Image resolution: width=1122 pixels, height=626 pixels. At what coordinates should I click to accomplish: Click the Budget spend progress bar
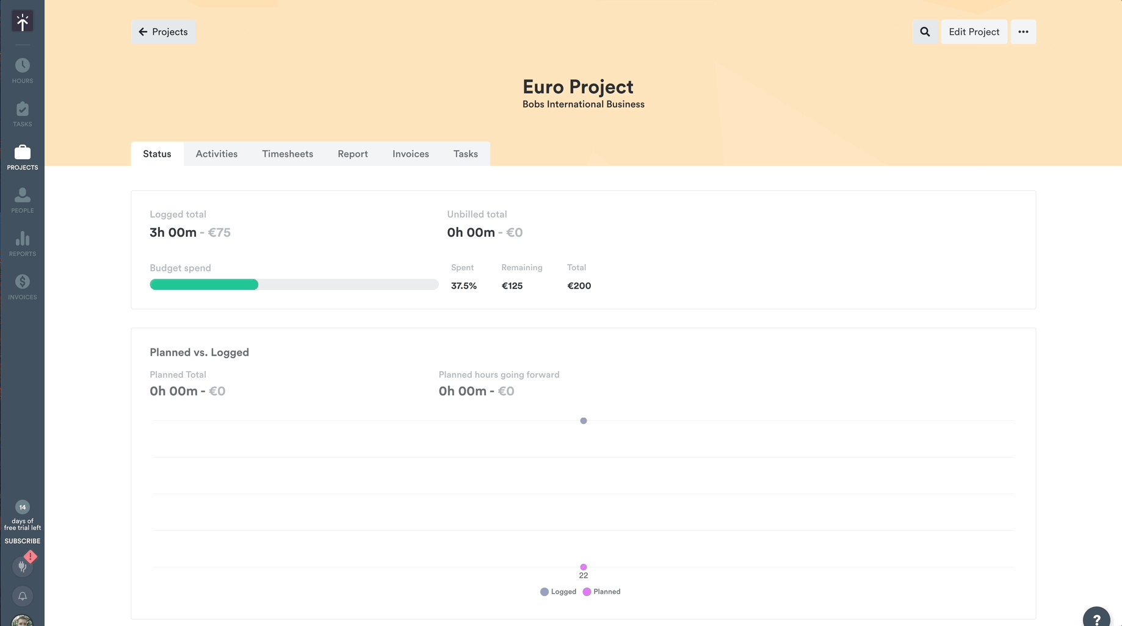tap(294, 284)
